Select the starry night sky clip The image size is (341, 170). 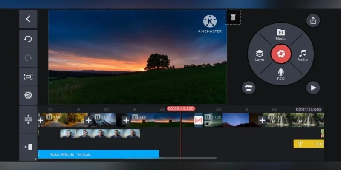tap(236, 120)
